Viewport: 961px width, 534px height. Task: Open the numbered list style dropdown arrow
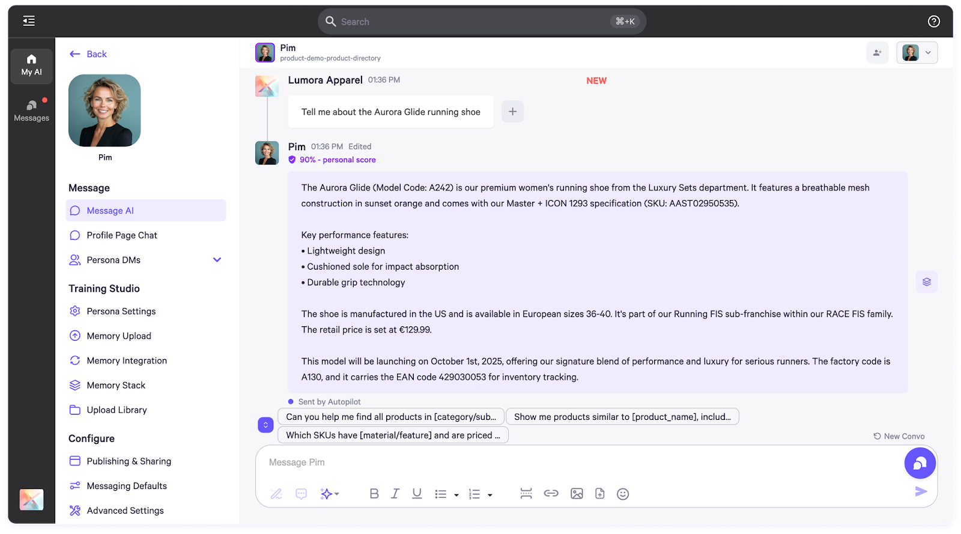[490, 495]
